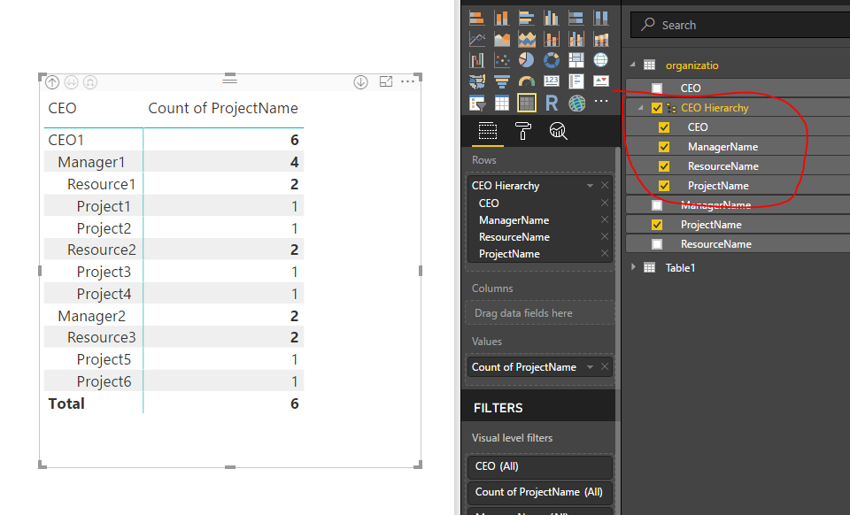Select the clustered bar chart visualization
Viewport: 850px width, 515px height.
[x=526, y=18]
